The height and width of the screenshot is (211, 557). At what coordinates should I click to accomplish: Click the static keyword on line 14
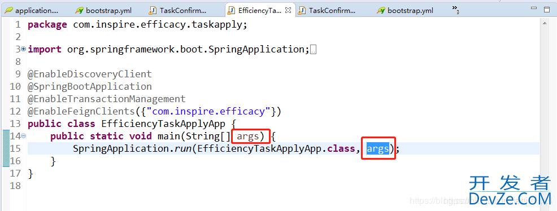coord(107,136)
